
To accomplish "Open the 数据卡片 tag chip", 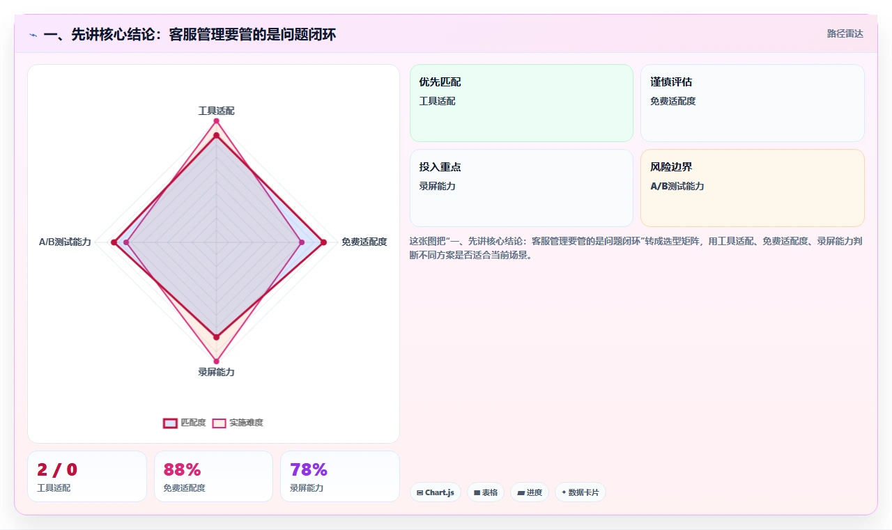I will 580,492.
